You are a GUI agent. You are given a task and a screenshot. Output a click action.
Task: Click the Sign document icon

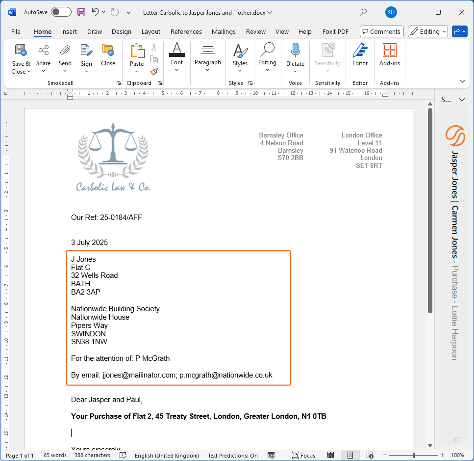click(86, 50)
